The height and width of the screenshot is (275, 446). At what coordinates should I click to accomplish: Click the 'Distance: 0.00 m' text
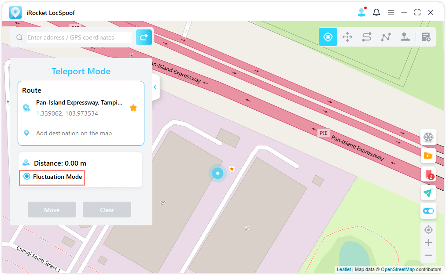[60, 163]
